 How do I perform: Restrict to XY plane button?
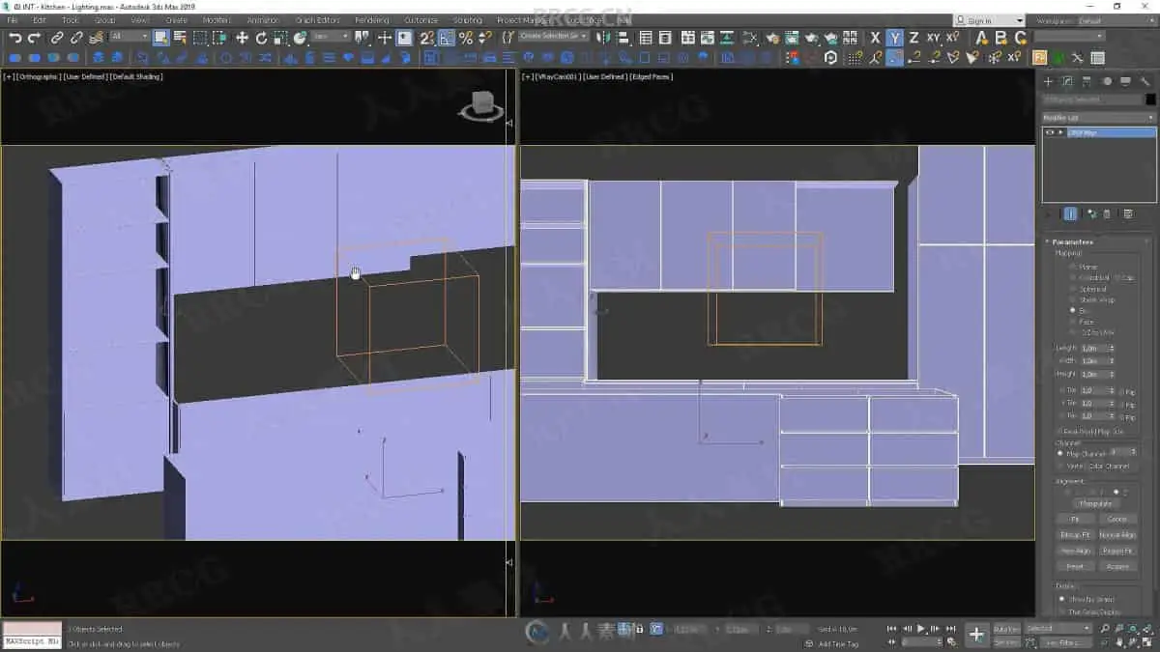tap(934, 38)
